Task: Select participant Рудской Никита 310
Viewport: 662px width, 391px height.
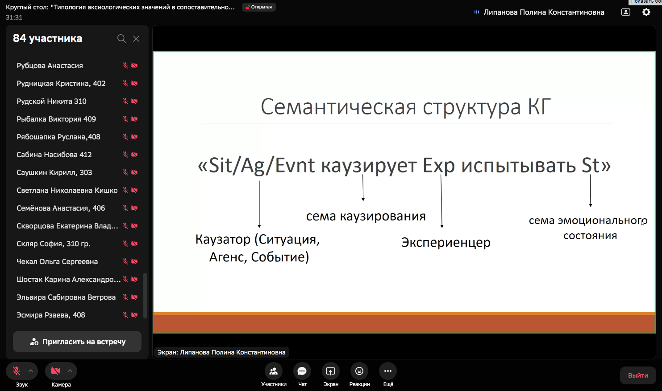Action: (x=51, y=101)
